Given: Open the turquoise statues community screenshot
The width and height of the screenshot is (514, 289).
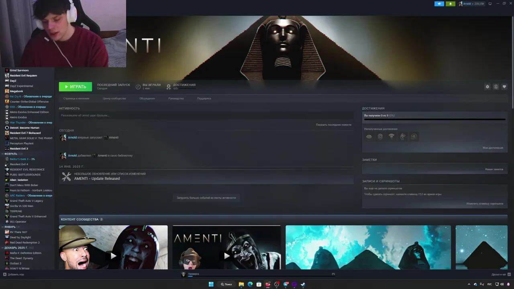Looking at the screenshot, I should coord(368,247).
